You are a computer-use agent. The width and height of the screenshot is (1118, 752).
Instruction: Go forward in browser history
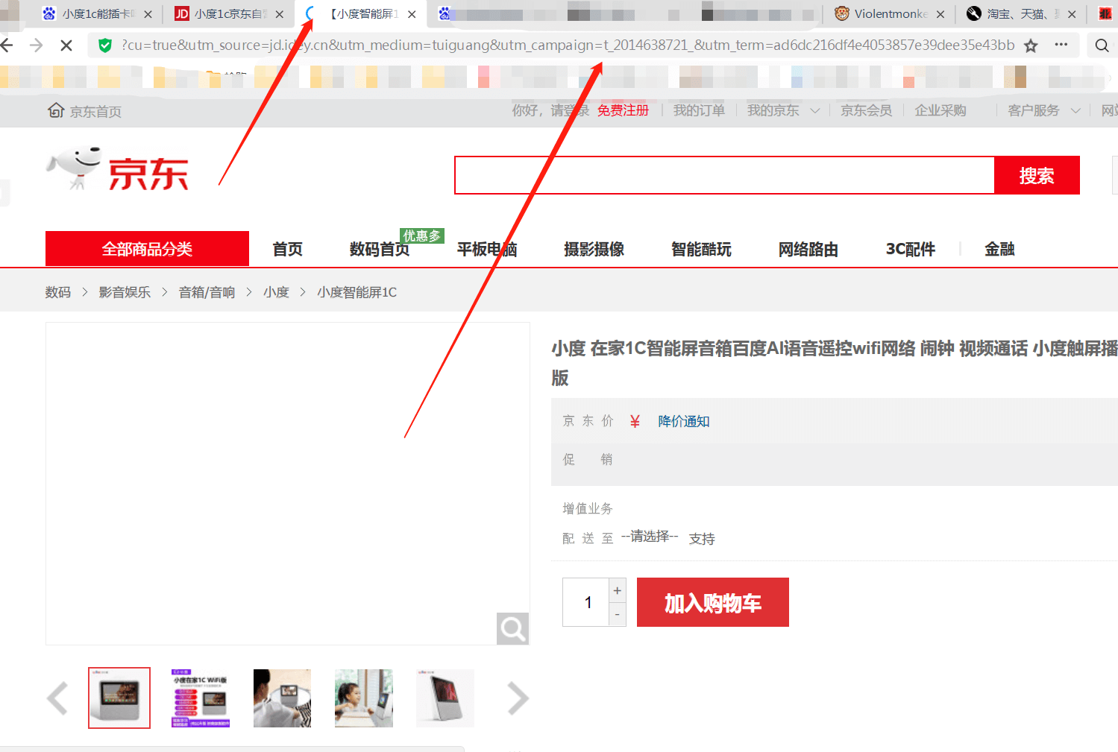pos(36,45)
